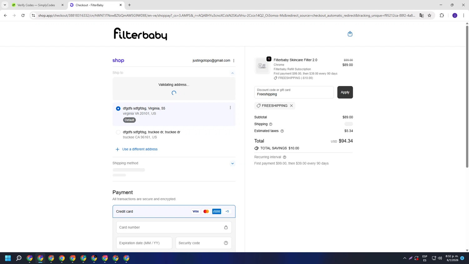Click the Total $94.34 amount
Screen dimensions: 469x264
(x=345, y=141)
